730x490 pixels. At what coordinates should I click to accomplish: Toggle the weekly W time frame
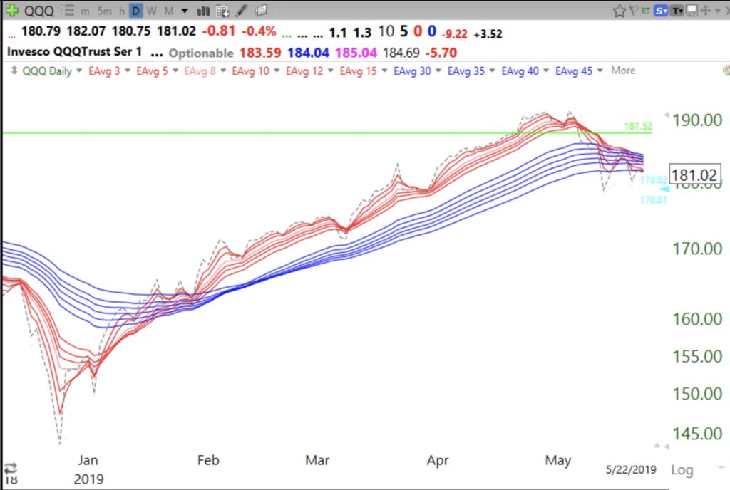click(151, 11)
